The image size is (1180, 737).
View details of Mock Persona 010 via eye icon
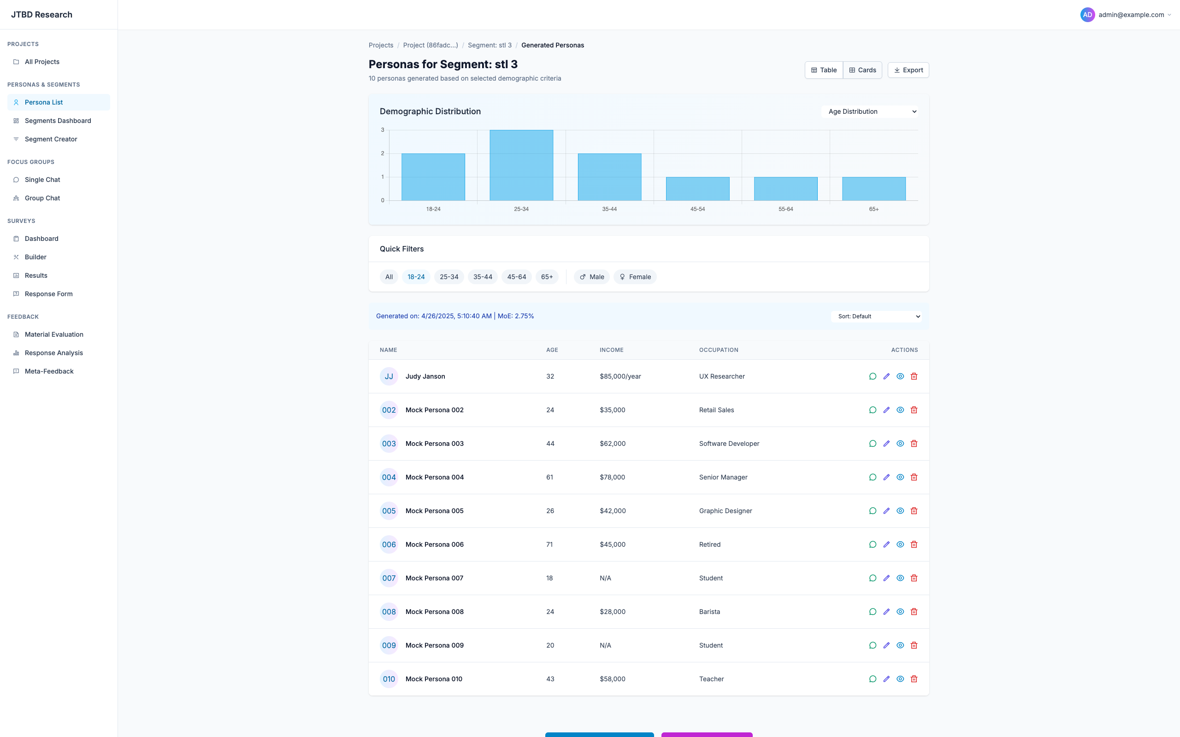click(900, 679)
